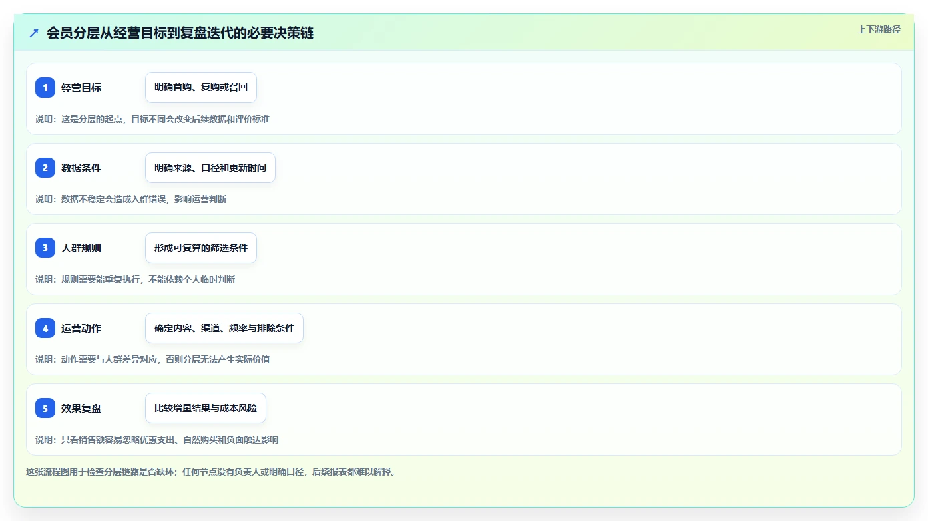Click the note starting 说明：动作需要与人群差异对应

[152, 359]
